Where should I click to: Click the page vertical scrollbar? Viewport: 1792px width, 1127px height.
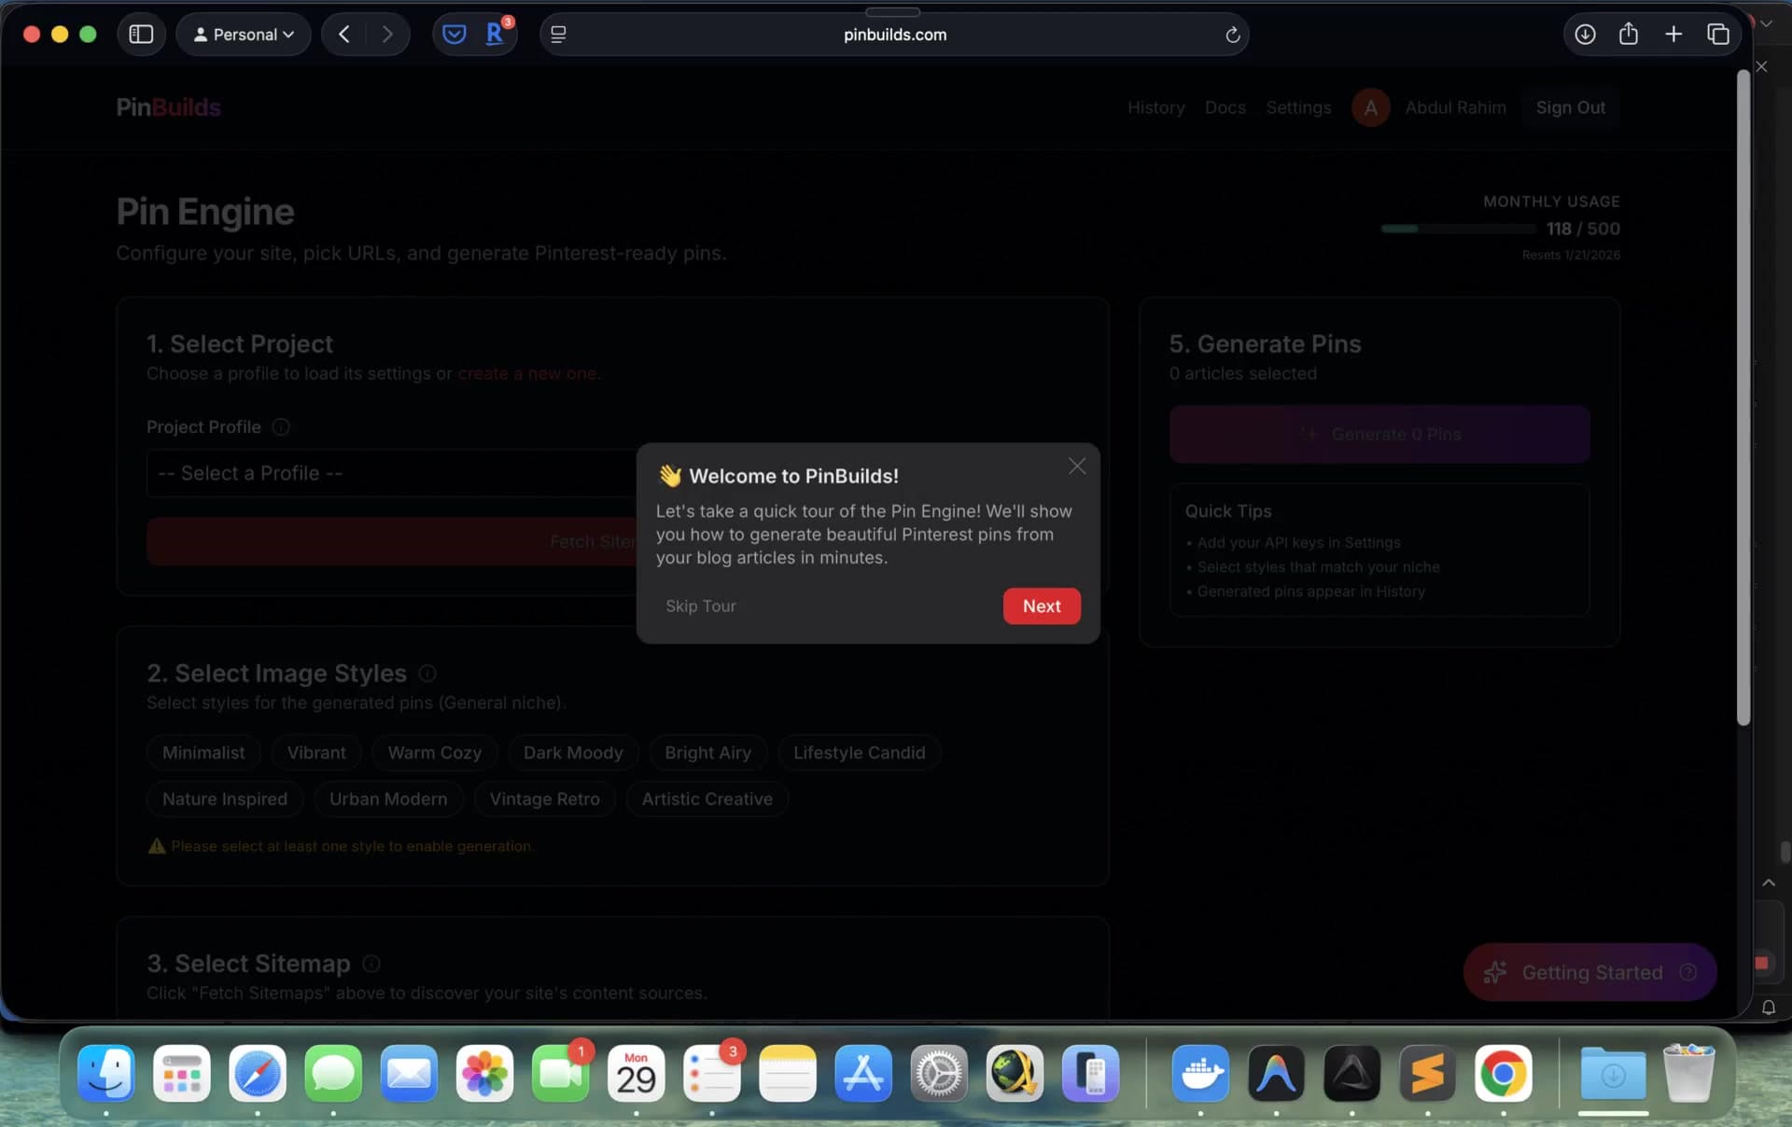point(1743,398)
